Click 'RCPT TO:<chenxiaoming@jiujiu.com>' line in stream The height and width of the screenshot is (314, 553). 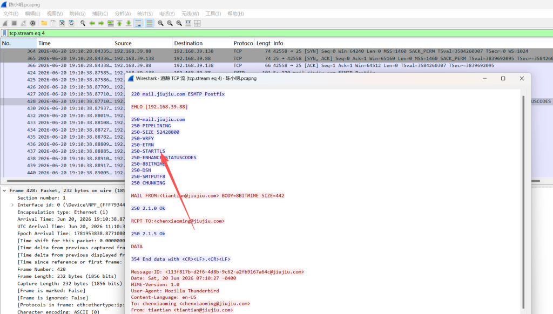click(178, 221)
